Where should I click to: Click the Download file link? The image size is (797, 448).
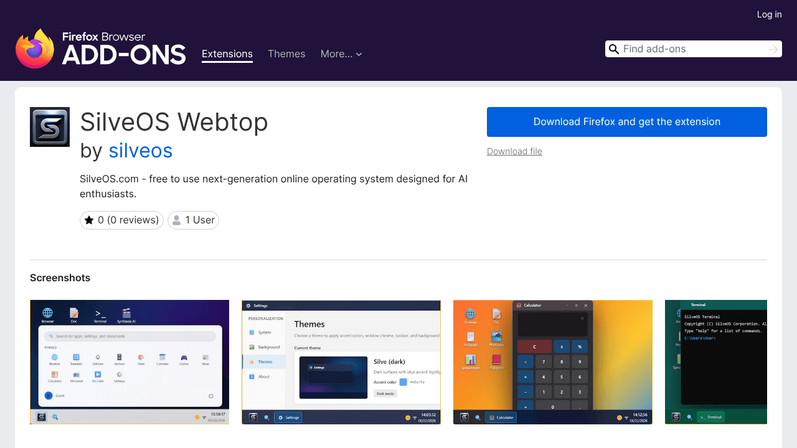tap(514, 151)
